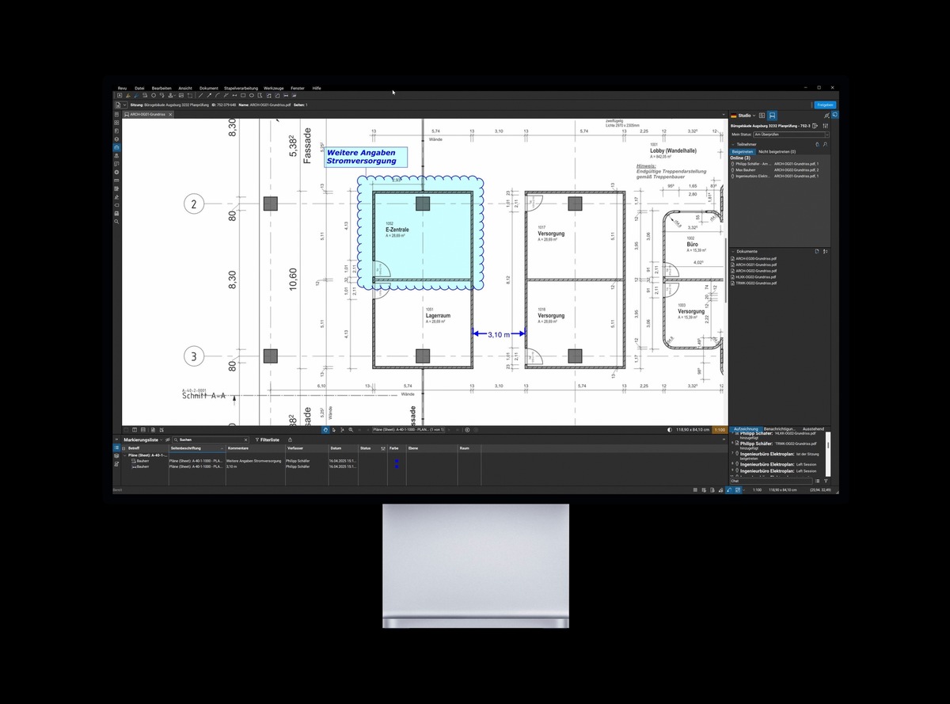Toggle the 1:100 scale indicator below the drawing
Viewport: 950px width, 704px height.
tap(720, 429)
